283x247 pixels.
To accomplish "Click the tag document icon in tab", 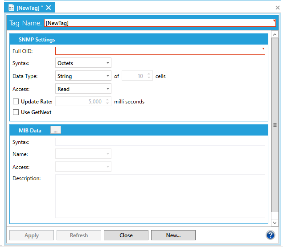I will point(11,7).
